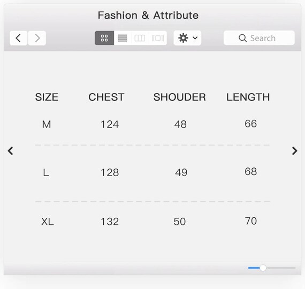Click the forward navigation arrow button

tap(37, 38)
